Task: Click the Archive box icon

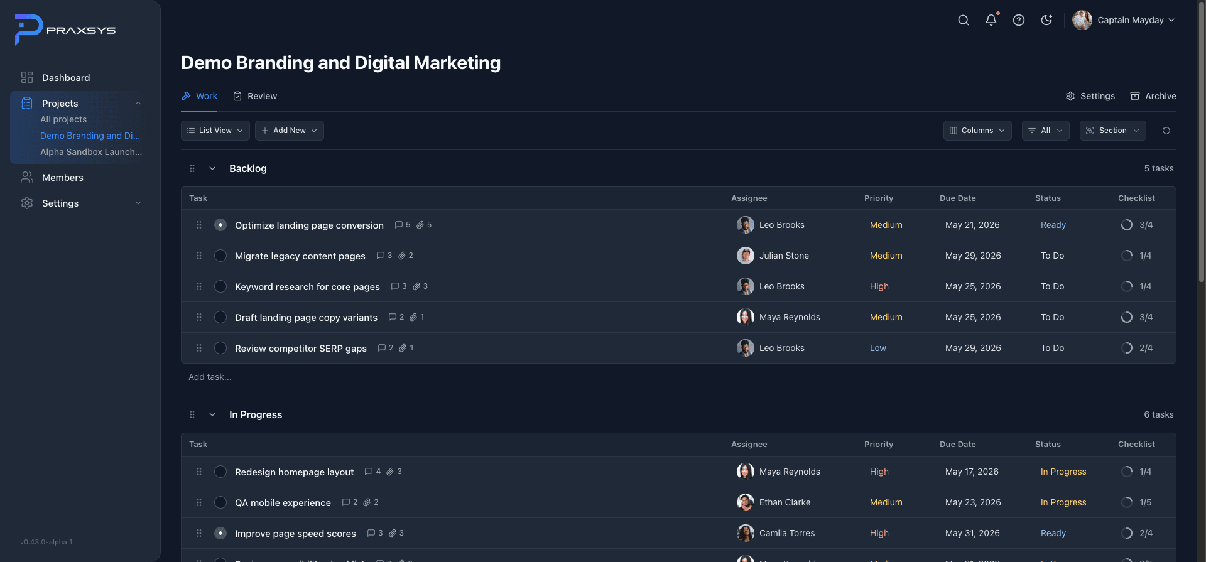Action: [x=1135, y=96]
